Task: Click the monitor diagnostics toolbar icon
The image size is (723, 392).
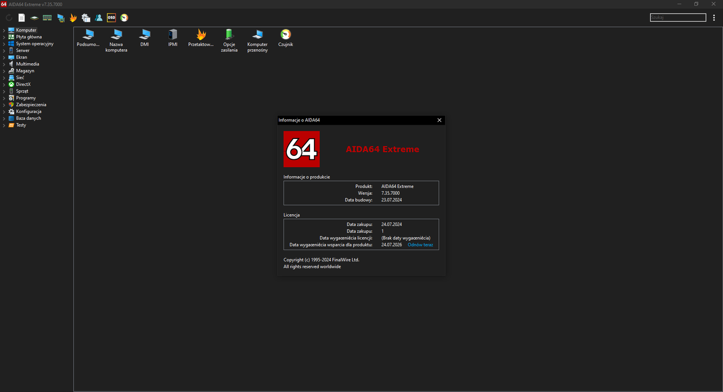Action: pyautogui.click(x=60, y=18)
